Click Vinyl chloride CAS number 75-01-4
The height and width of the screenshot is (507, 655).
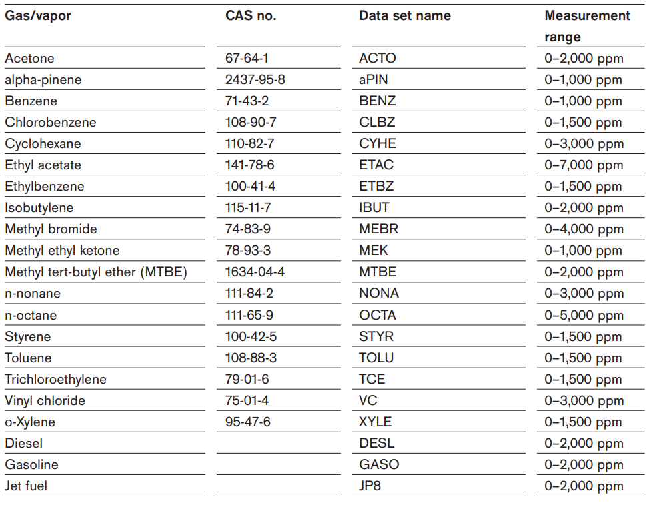(x=247, y=400)
